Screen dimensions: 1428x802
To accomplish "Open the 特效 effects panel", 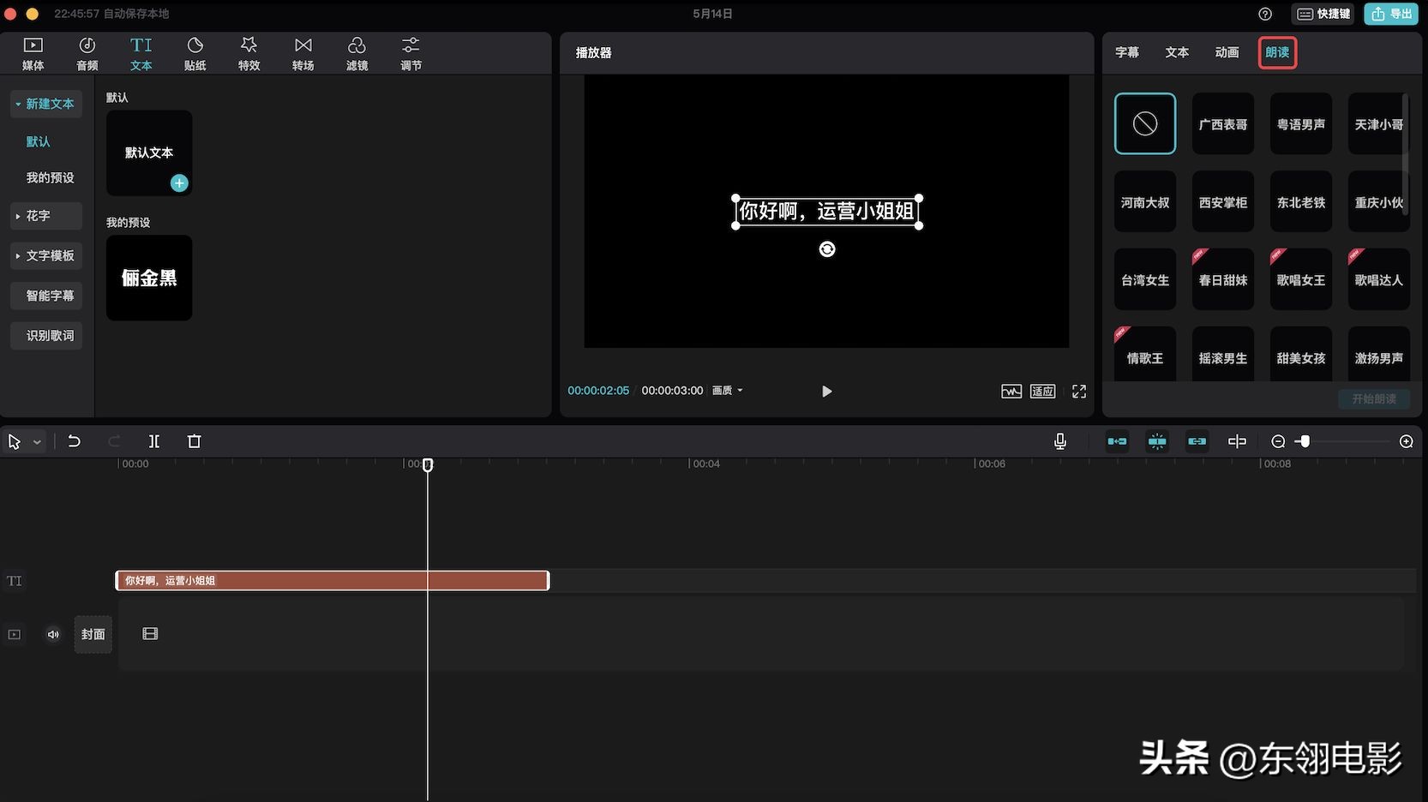I will 249,53.
